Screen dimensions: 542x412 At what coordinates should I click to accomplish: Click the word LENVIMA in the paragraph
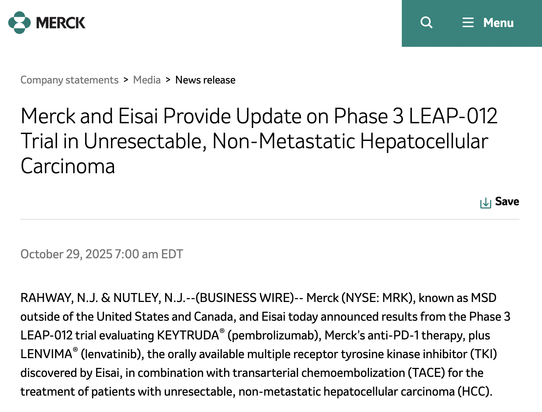(46, 354)
